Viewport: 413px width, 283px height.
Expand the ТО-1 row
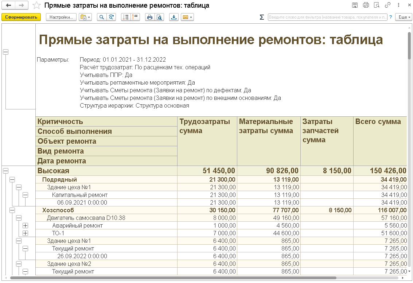tap(25, 233)
